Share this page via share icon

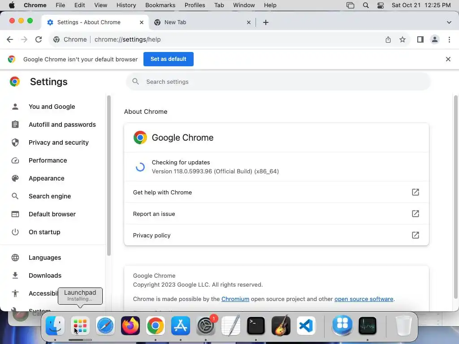click(x=388, y=39)
